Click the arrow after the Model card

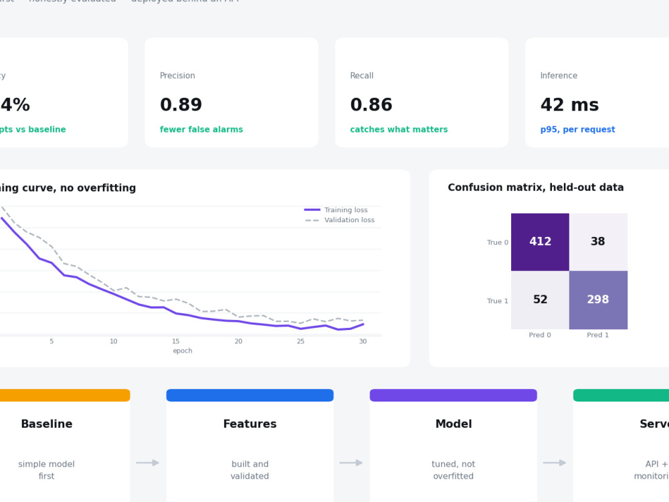(x=555, y=463)
